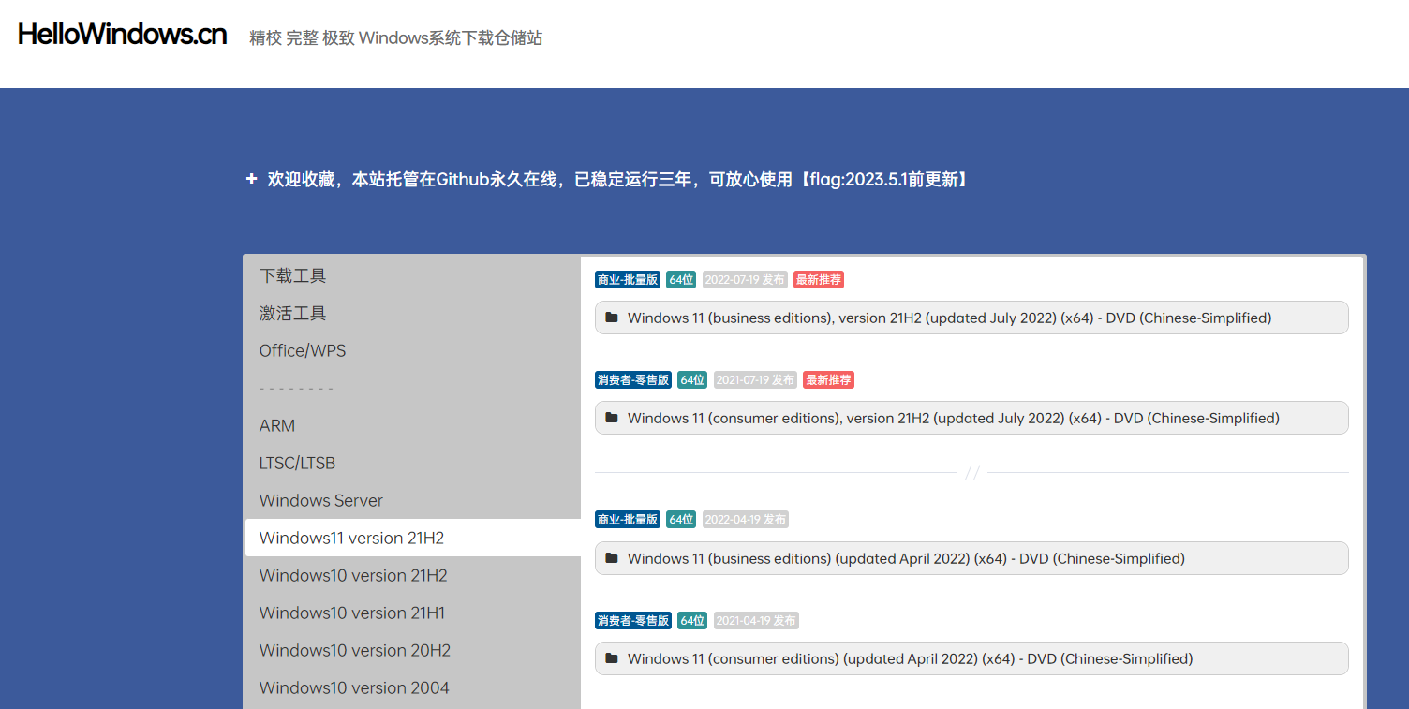Select Windows10 version 2004 in sidebar
1409x709 pixels.
coord(412,687)
